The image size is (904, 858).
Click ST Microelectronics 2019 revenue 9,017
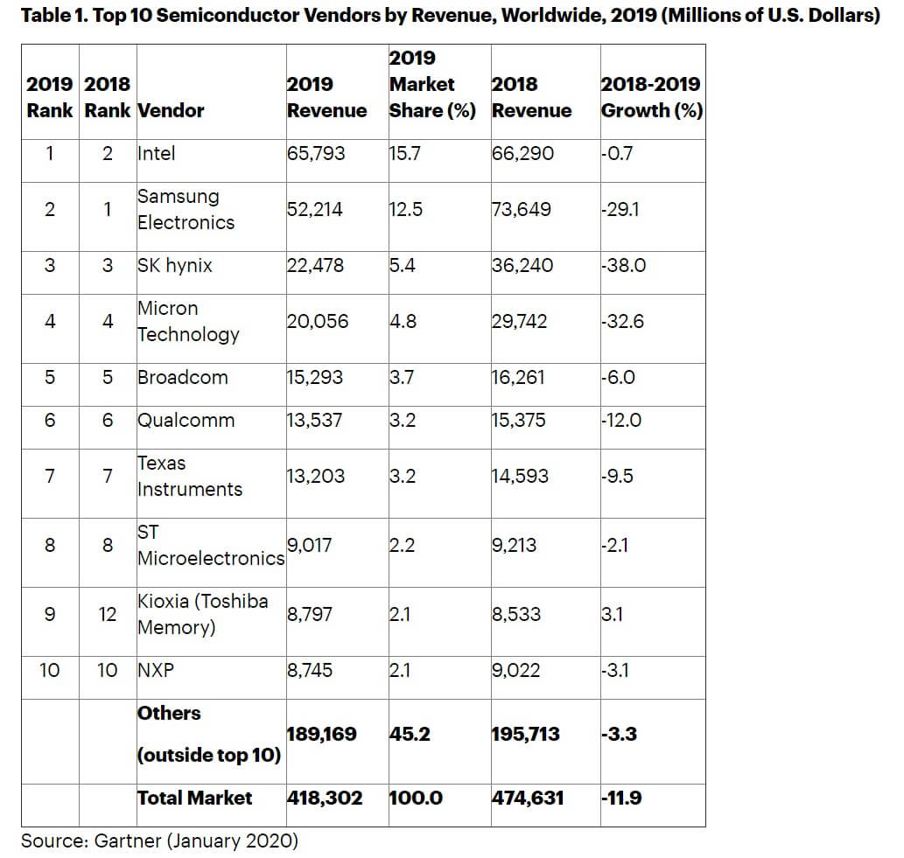click(310, 545)
